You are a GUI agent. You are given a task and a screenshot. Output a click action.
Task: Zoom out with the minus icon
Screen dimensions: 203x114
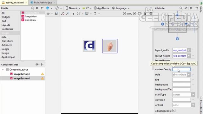[125, 14]
